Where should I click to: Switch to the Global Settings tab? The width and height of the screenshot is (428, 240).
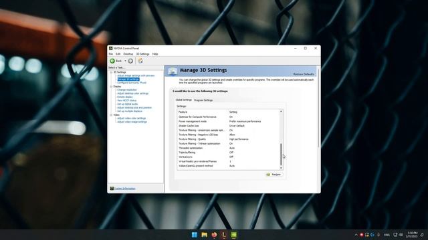184,100
